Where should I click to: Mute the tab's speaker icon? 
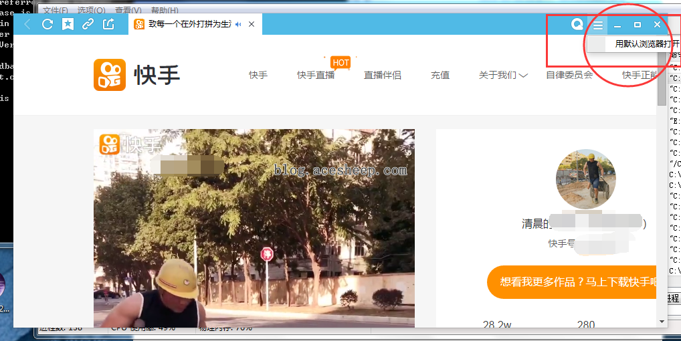point(238,24)
